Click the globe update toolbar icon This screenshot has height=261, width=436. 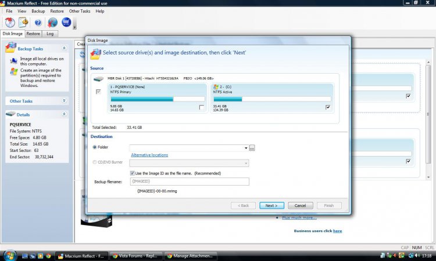52,23
